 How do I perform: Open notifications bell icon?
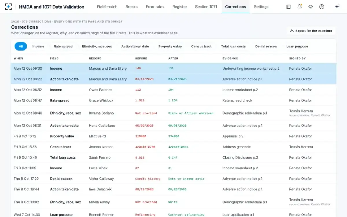[300, 7]
